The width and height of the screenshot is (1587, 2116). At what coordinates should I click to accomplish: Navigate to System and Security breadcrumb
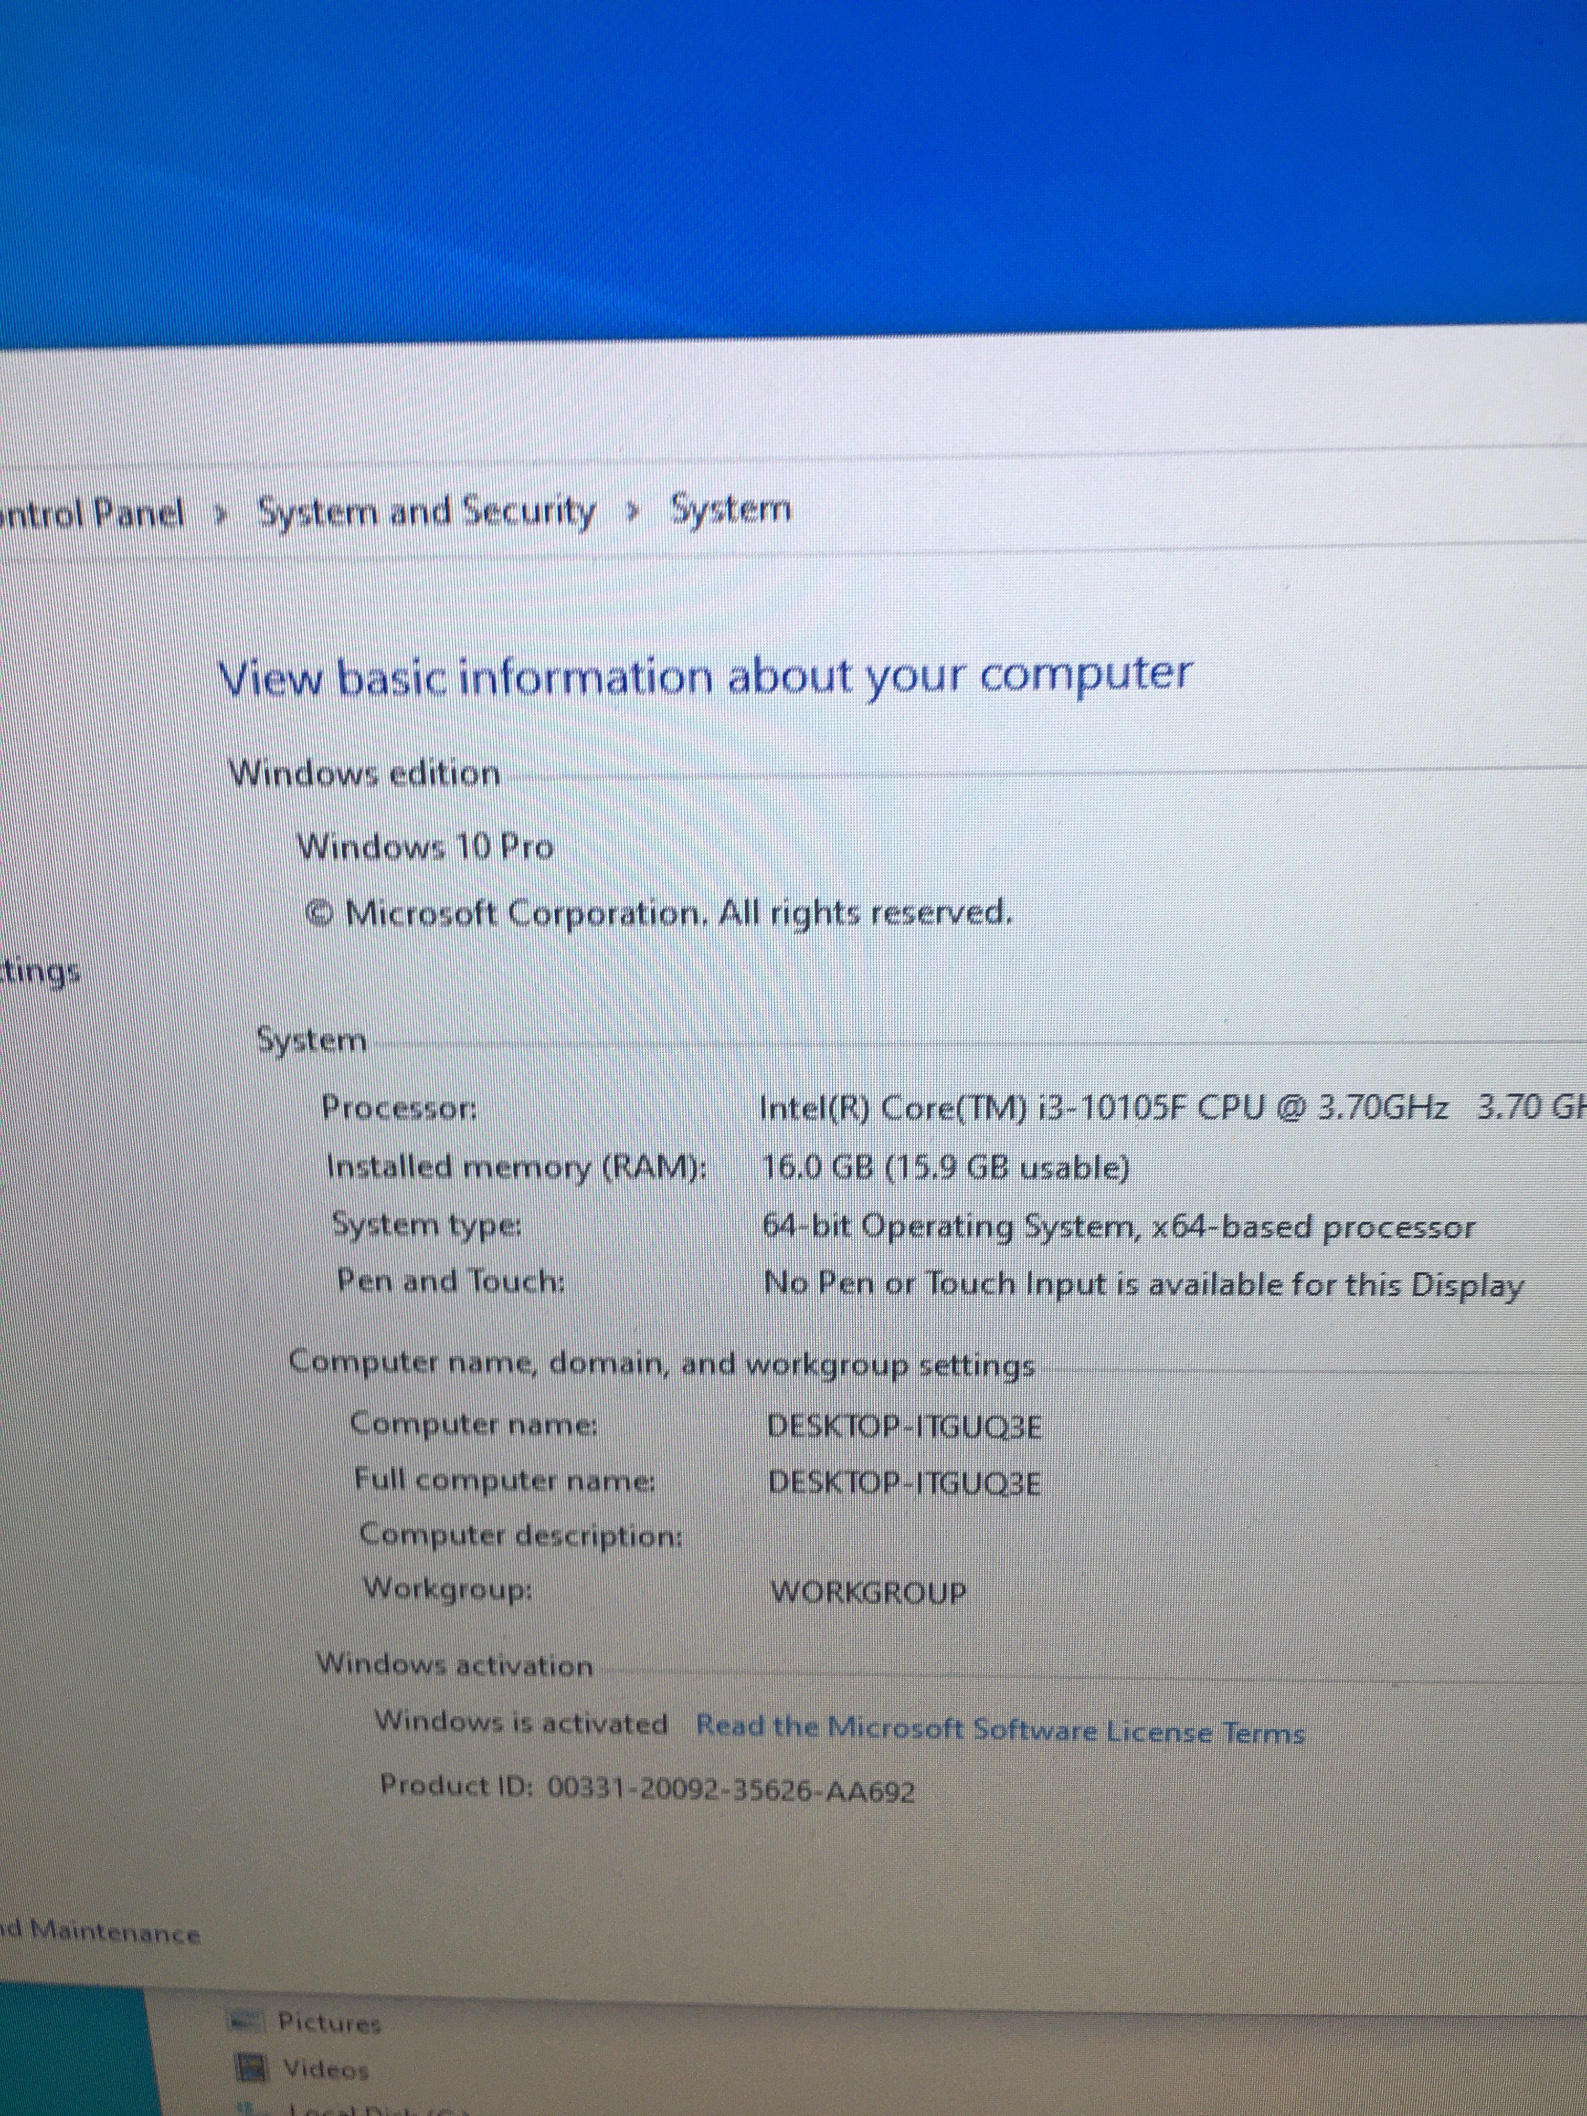pos(427,513)
